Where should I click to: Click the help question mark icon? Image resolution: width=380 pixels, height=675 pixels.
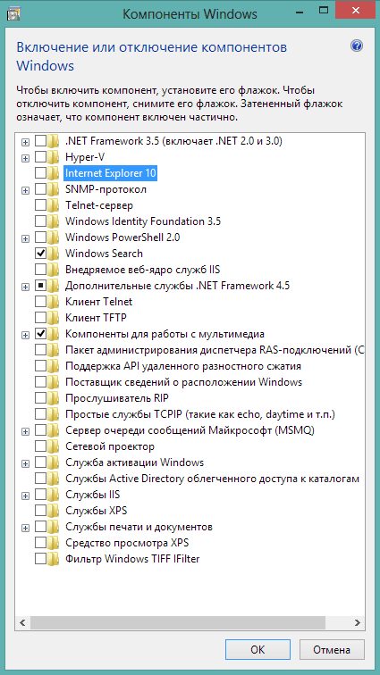pos(357,46)
